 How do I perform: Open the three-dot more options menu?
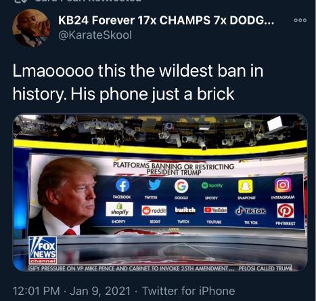pyautogui.click(x=300, y=20)
